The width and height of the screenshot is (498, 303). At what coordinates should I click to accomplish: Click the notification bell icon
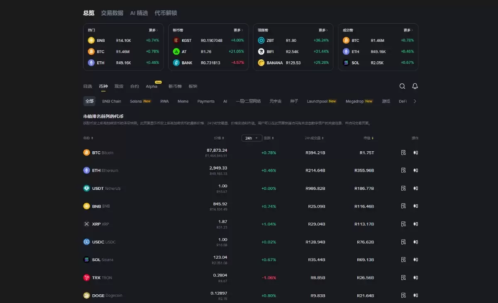pyautogui.click(x=415, y=86)
